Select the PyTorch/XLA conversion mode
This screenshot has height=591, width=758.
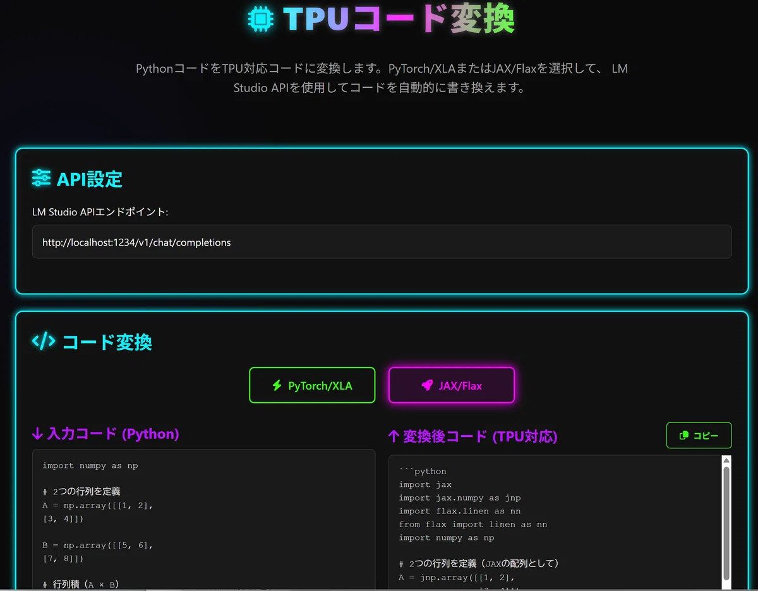[312, 385]
